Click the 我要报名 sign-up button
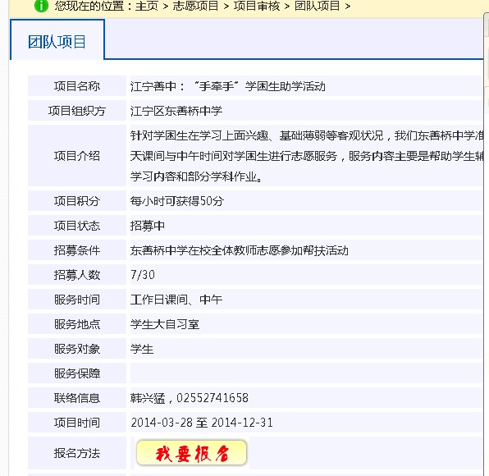Viewport: 489px width, 476px height. 191,453
